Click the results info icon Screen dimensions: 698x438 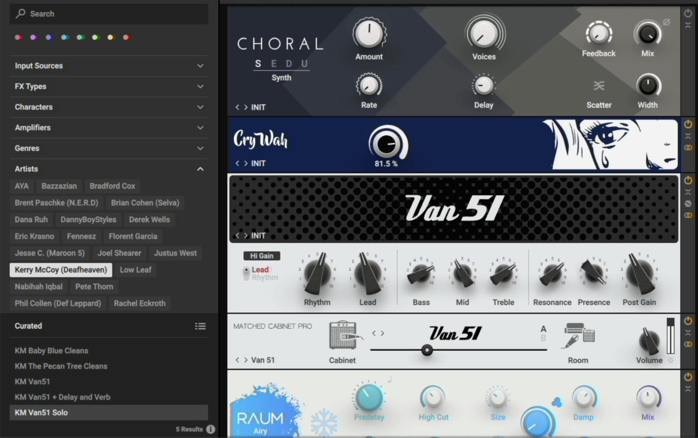coord(211,429)
